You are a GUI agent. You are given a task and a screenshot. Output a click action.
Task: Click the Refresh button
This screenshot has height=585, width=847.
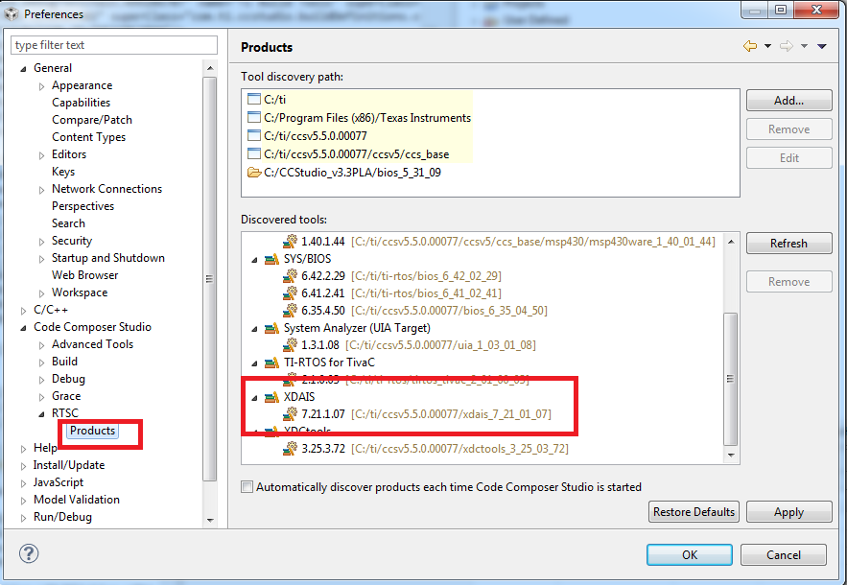point(788,243)
